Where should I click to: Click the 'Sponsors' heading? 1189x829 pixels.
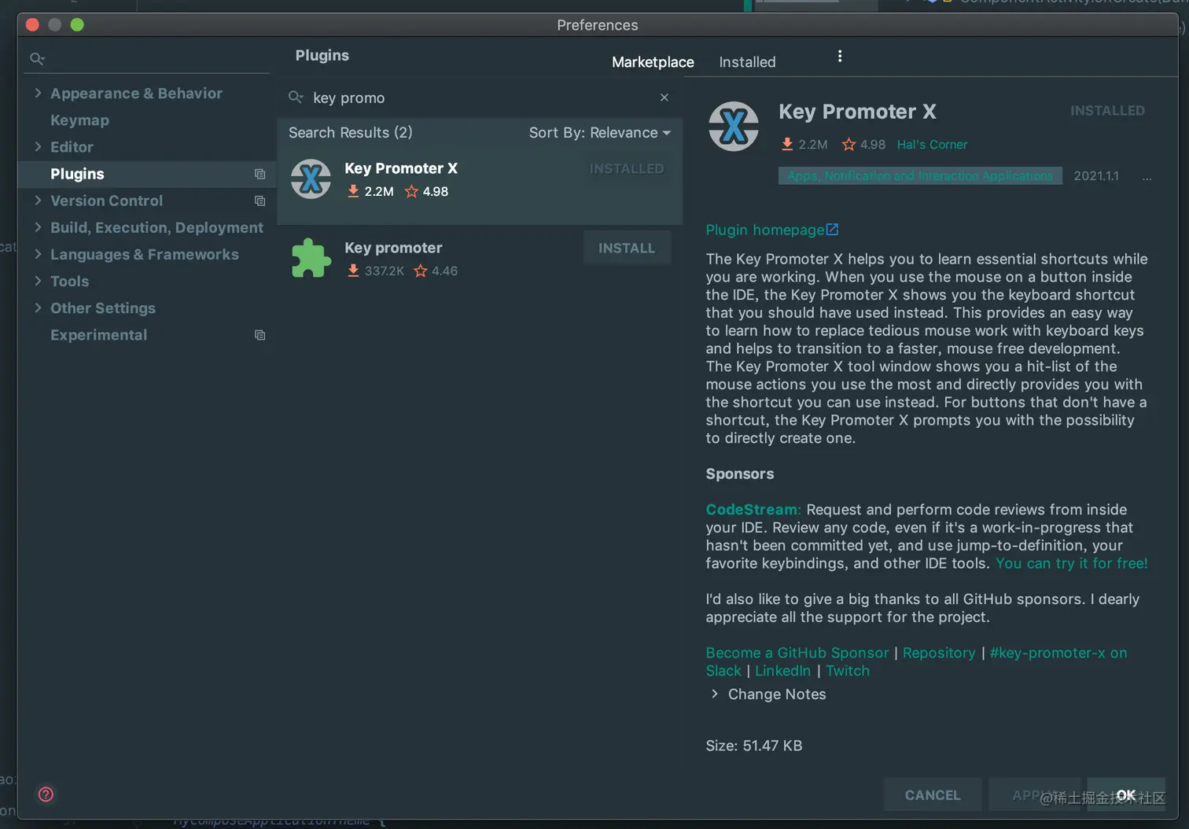point(739,473)
